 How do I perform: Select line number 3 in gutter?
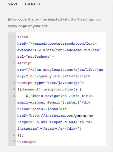point(14,83)
